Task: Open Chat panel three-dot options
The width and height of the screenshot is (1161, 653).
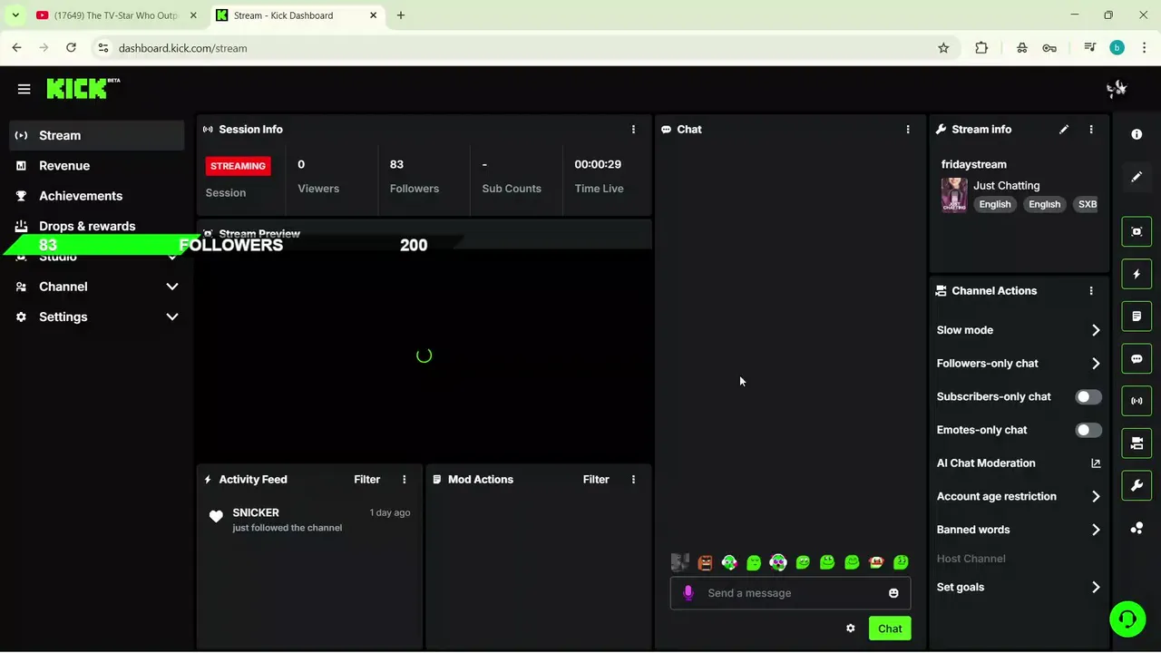Action: 908,130
